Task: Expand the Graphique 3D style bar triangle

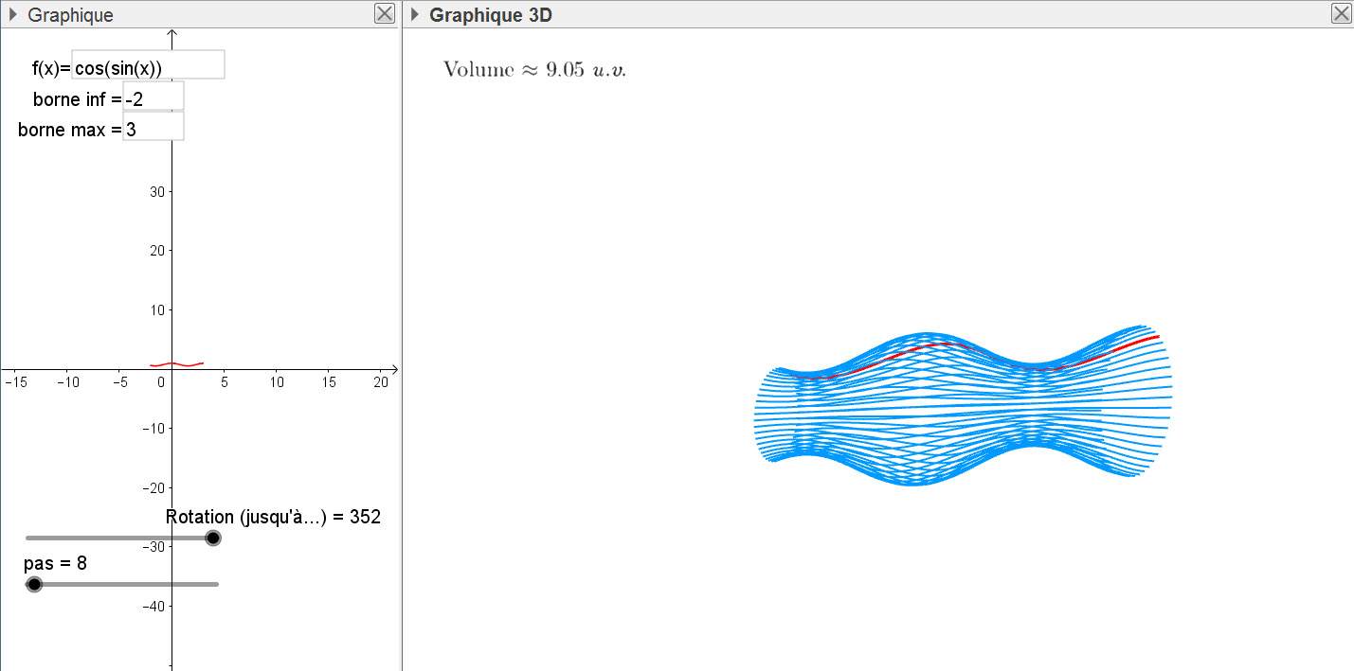Action: 415,14
